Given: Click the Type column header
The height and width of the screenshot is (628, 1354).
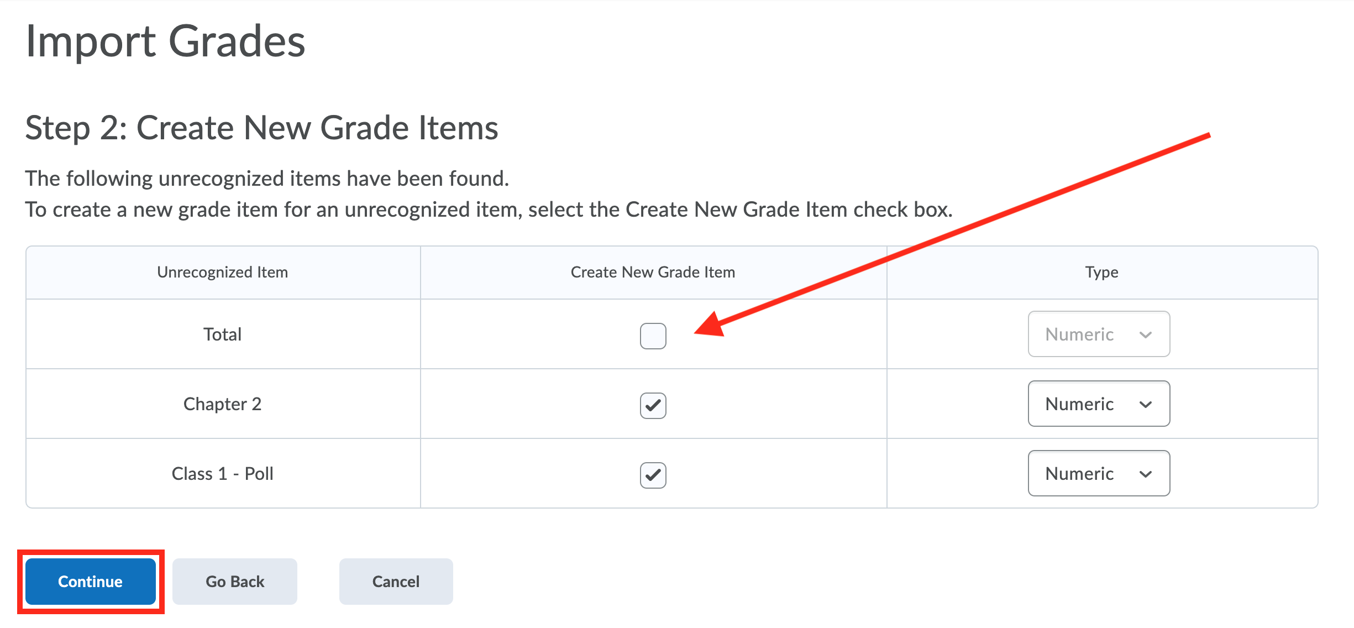Looking at the screenshot, I should [x=1101, y=272].
